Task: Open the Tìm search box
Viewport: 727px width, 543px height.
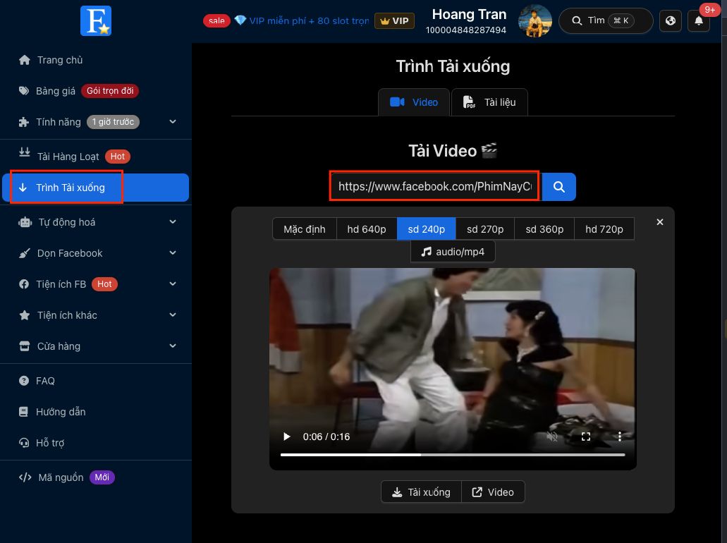Action: [x=606, y=20]
